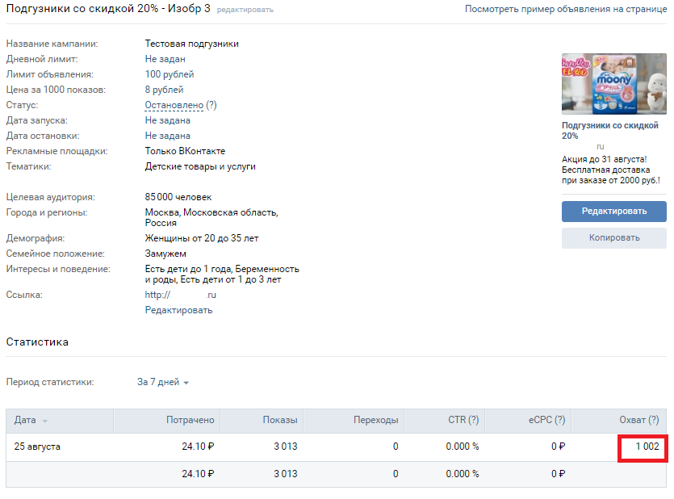Image resolution: width=674 pixels, height=499 pixels.
Task: Click the sort arrow in Дата column
Action: pos(44,421)
